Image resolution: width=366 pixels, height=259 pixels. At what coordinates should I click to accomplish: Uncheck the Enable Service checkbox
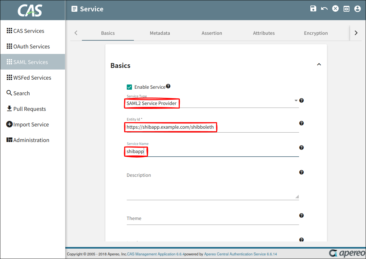click(129, 87)
